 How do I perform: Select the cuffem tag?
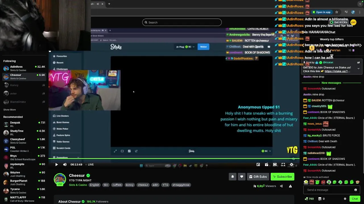click(x=117, y=185)
